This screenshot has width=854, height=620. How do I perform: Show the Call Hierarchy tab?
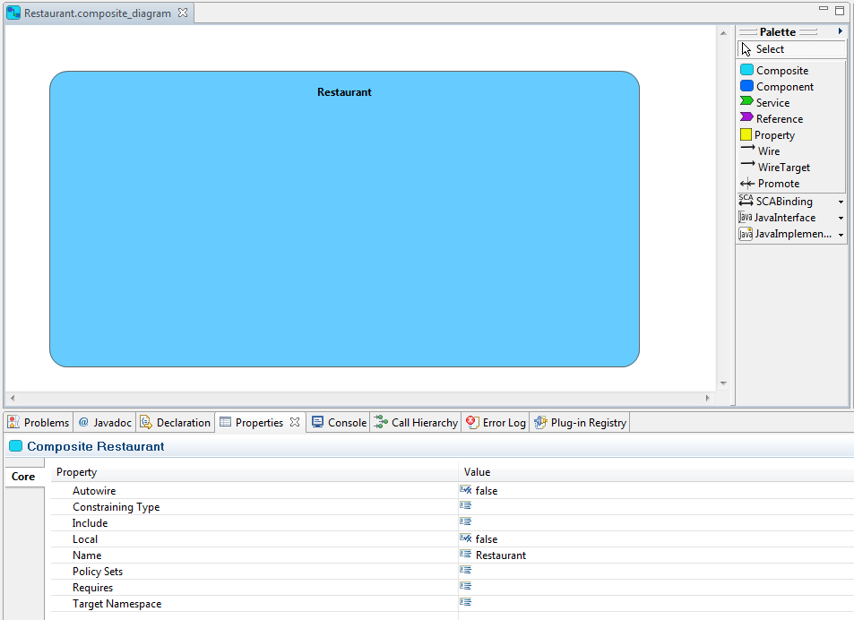417,422
